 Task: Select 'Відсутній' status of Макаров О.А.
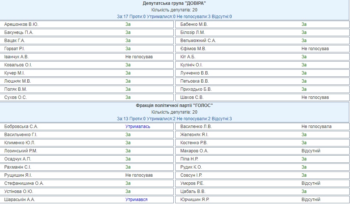point(311,151)
